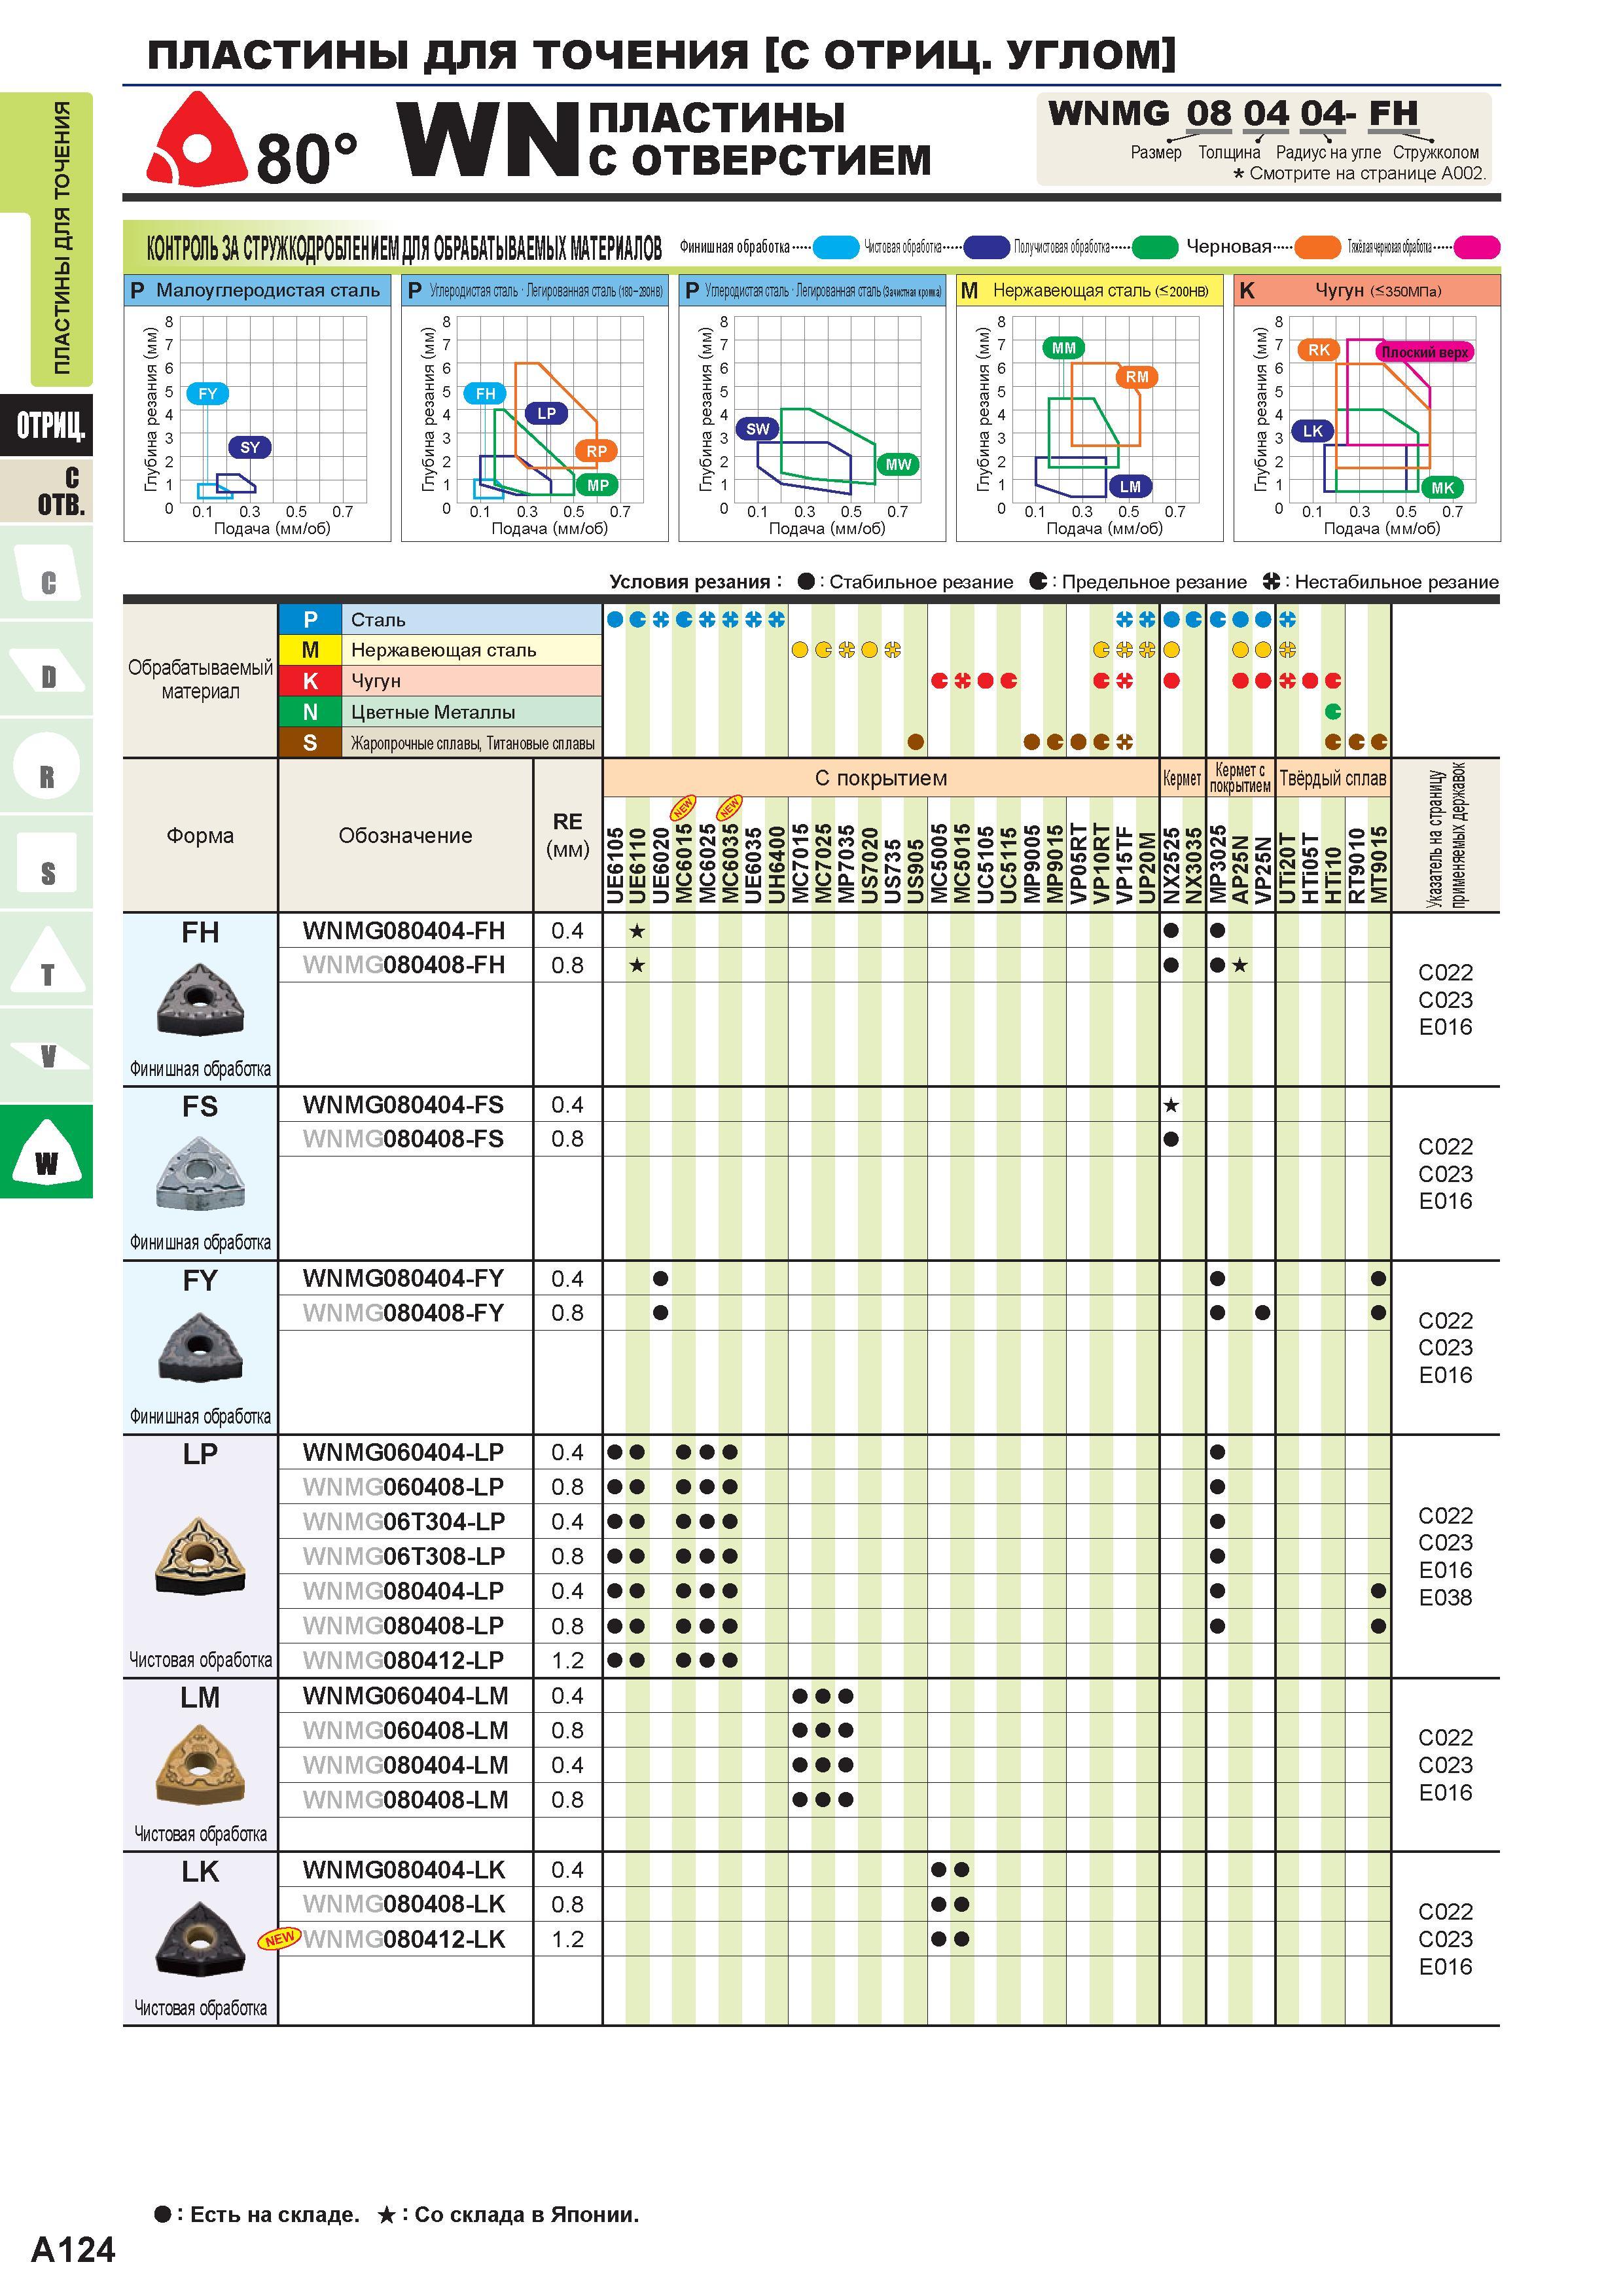The height and width of the screenshot is (2296, 1623).
Task: Click the С покрытием coated group header
Action: coord(880,778)
